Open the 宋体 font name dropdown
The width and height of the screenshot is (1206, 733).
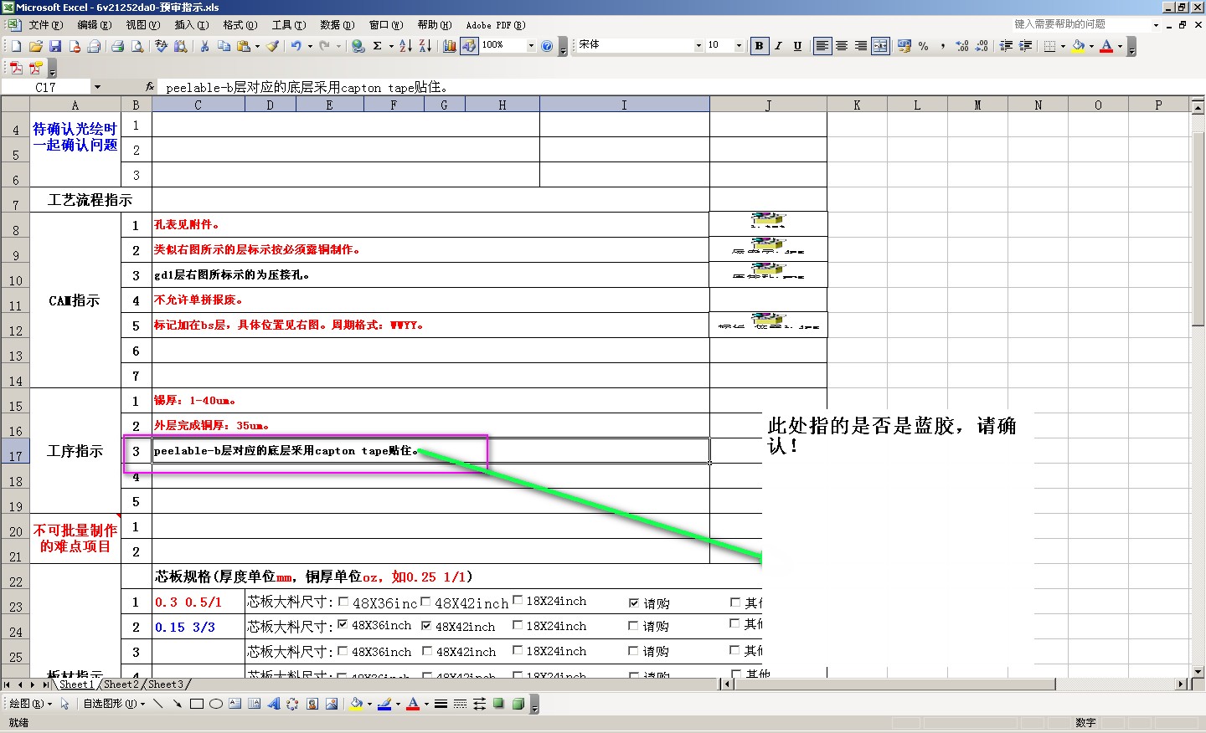[698, 46]
